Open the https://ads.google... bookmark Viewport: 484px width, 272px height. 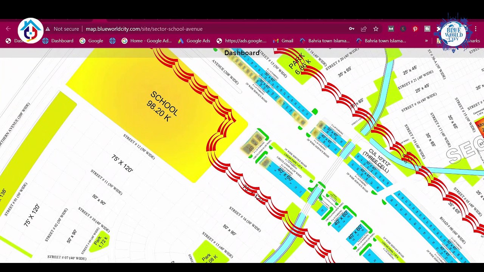241,41
